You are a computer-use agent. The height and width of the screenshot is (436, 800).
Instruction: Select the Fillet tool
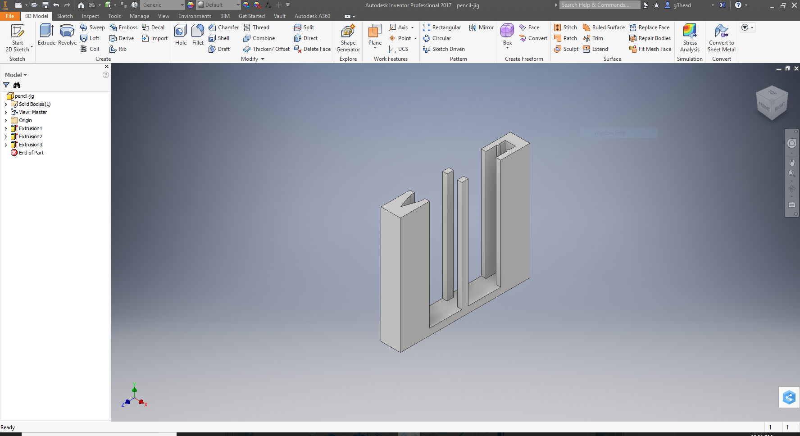pyautogui.click(x=198, y=34)
